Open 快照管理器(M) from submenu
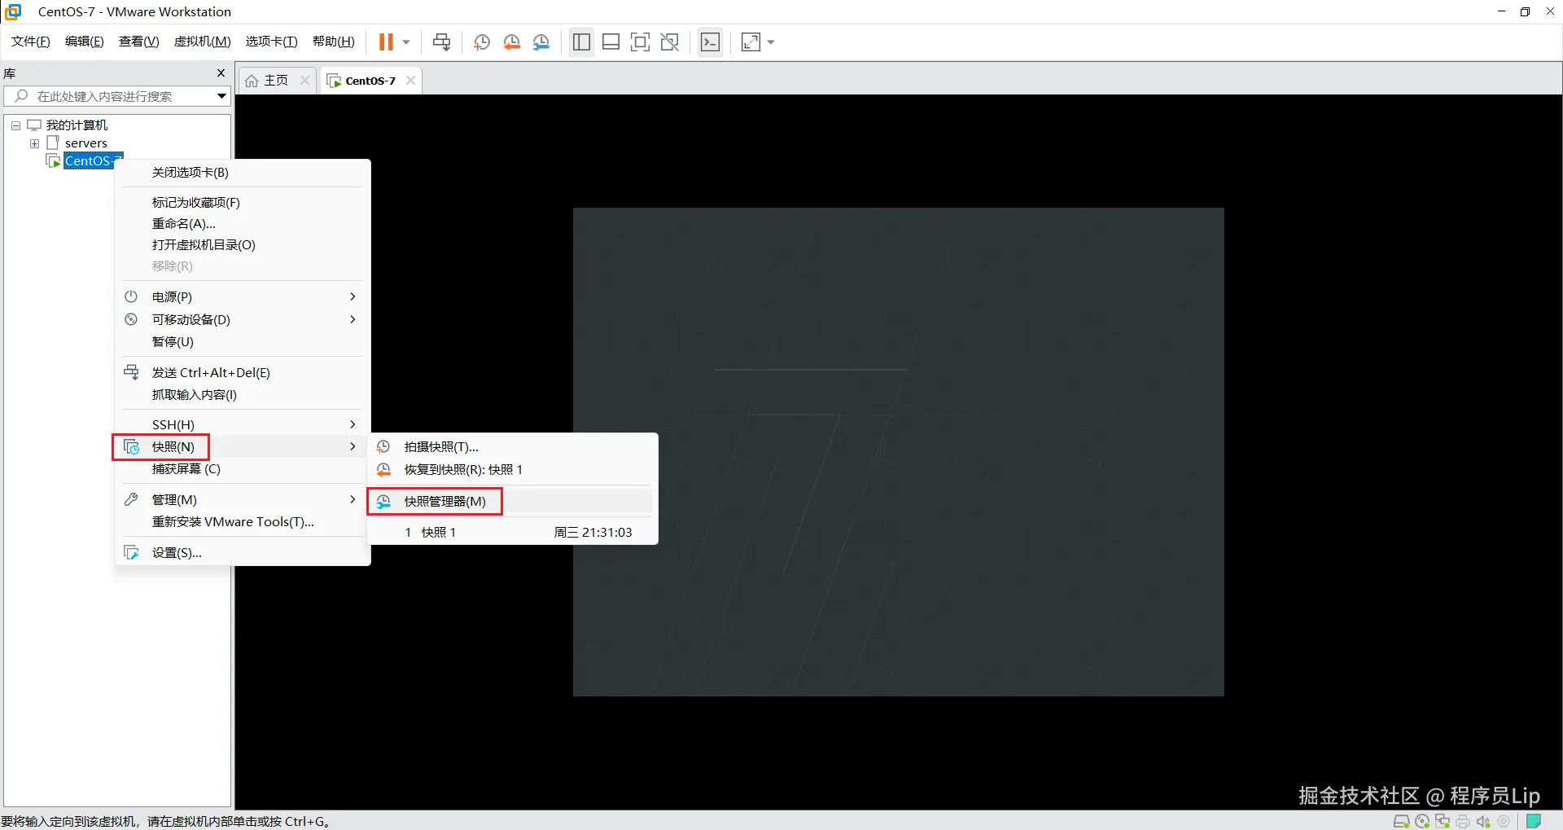Screen dimensions: 1563x830 (x=513, y=501)
